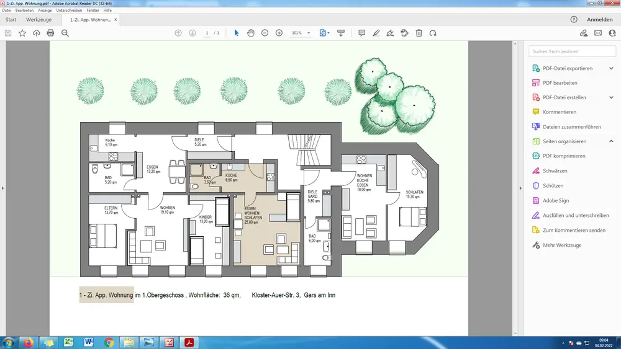Open the search magnifier tool
The height and width of the screenshot is (349, 621).
pyautogui.click(x=65, y=33)
